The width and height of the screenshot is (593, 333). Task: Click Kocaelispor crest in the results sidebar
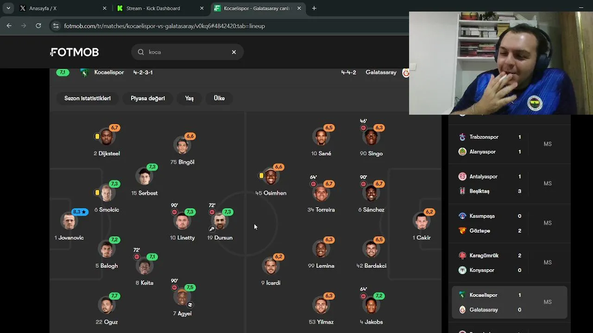[462, 295]
